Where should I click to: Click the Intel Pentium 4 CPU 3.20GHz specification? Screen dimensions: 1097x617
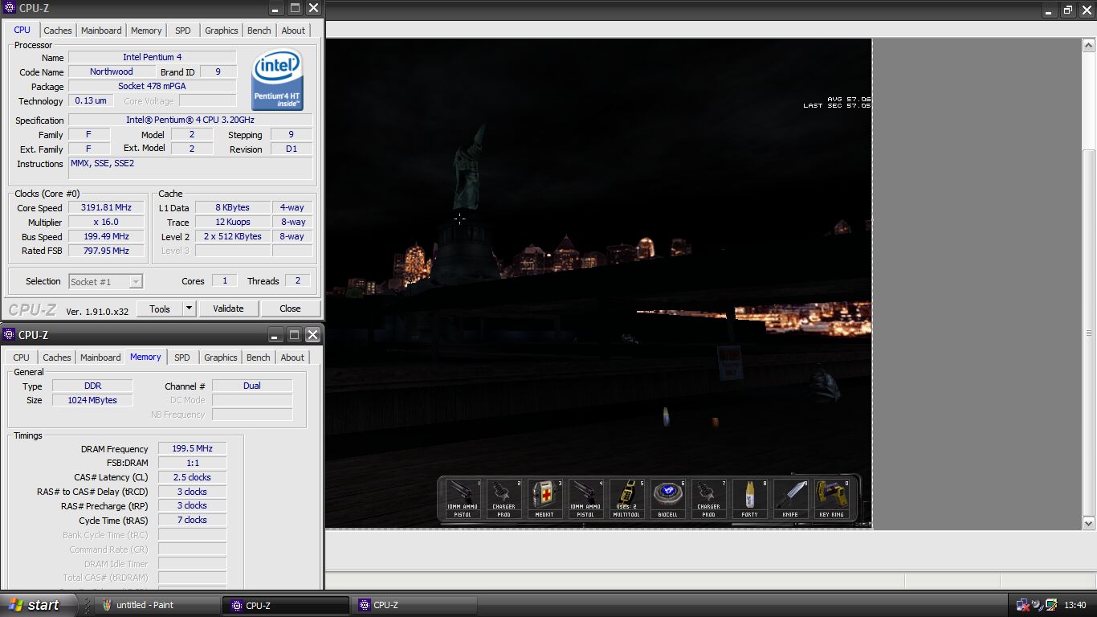(x=190, y=120)
